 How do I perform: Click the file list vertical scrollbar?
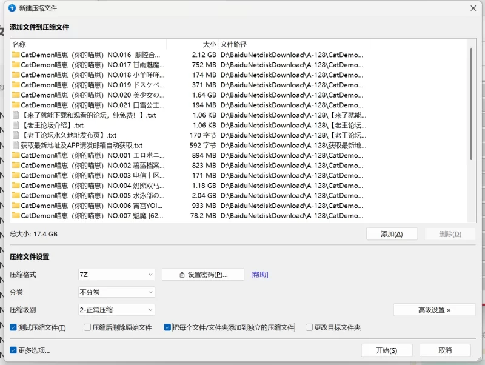coord(471,103)
